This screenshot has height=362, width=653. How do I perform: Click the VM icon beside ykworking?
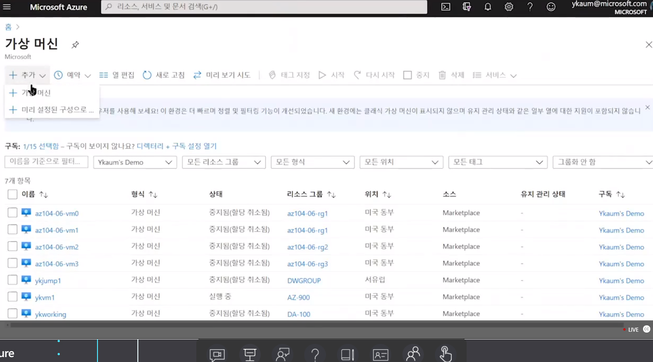click(26, 314)
